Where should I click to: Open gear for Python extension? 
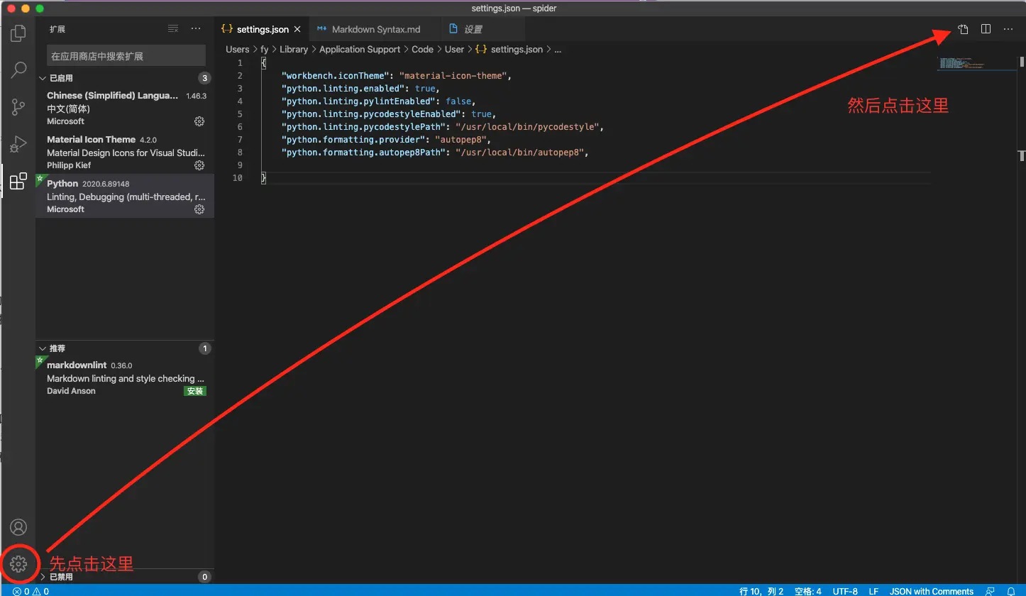pos(199,209)
